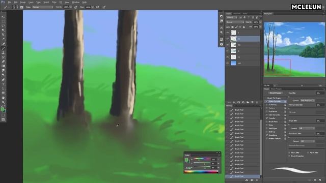Create new snapshot in History panel
The width and height of the screenshot is (326, 183).
(x=252, y=180)
